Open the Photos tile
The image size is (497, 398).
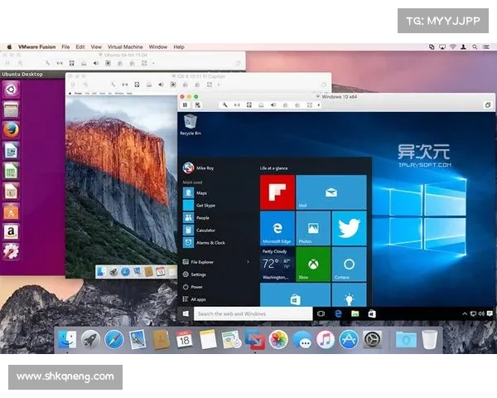click(313, 228)
